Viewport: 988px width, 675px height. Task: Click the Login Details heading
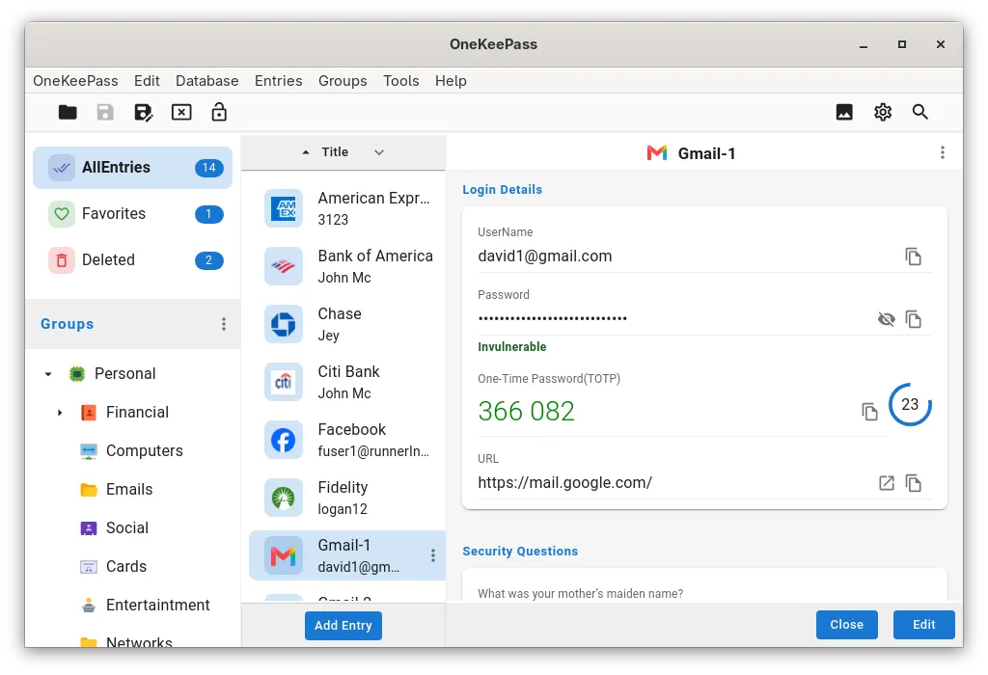(502, 190)
